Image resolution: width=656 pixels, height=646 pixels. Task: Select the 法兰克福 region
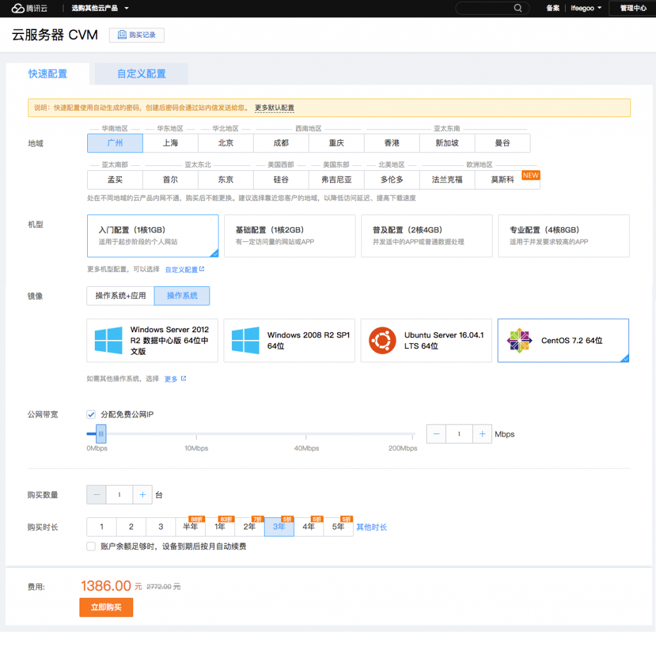[447, 180]
